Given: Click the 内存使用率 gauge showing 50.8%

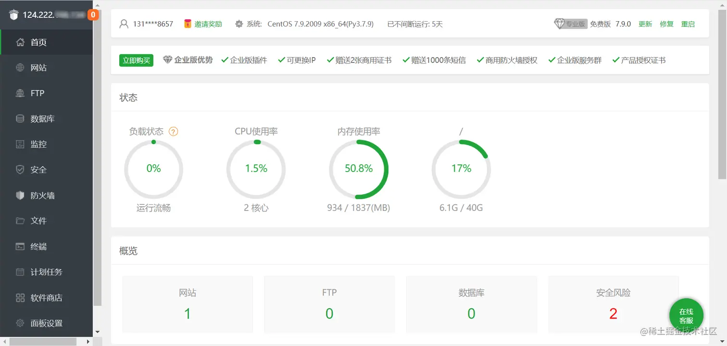Looking at the screenshot, I should point(359,169).
